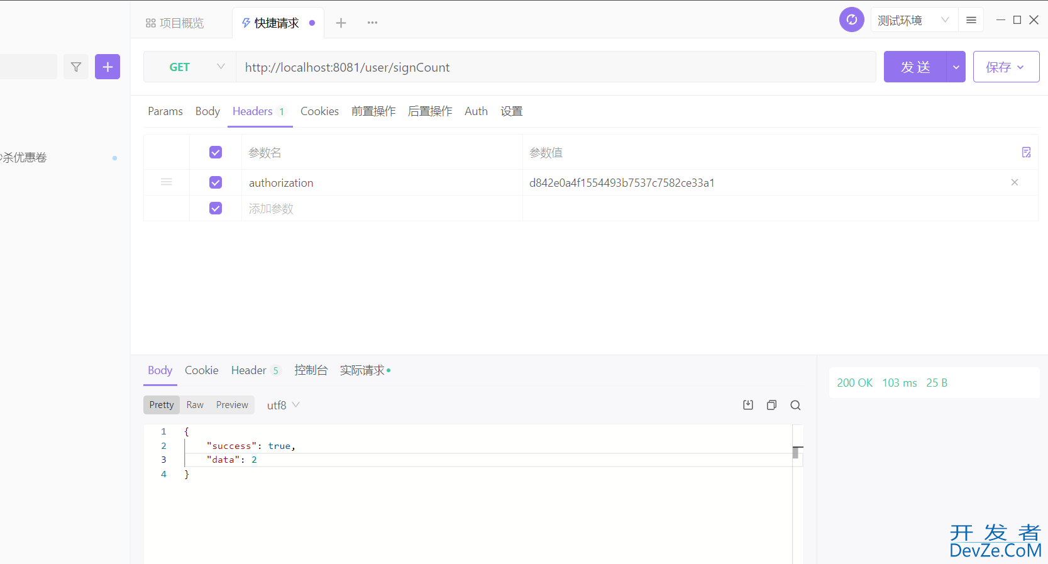Click the 添加参数 name field

382,208
